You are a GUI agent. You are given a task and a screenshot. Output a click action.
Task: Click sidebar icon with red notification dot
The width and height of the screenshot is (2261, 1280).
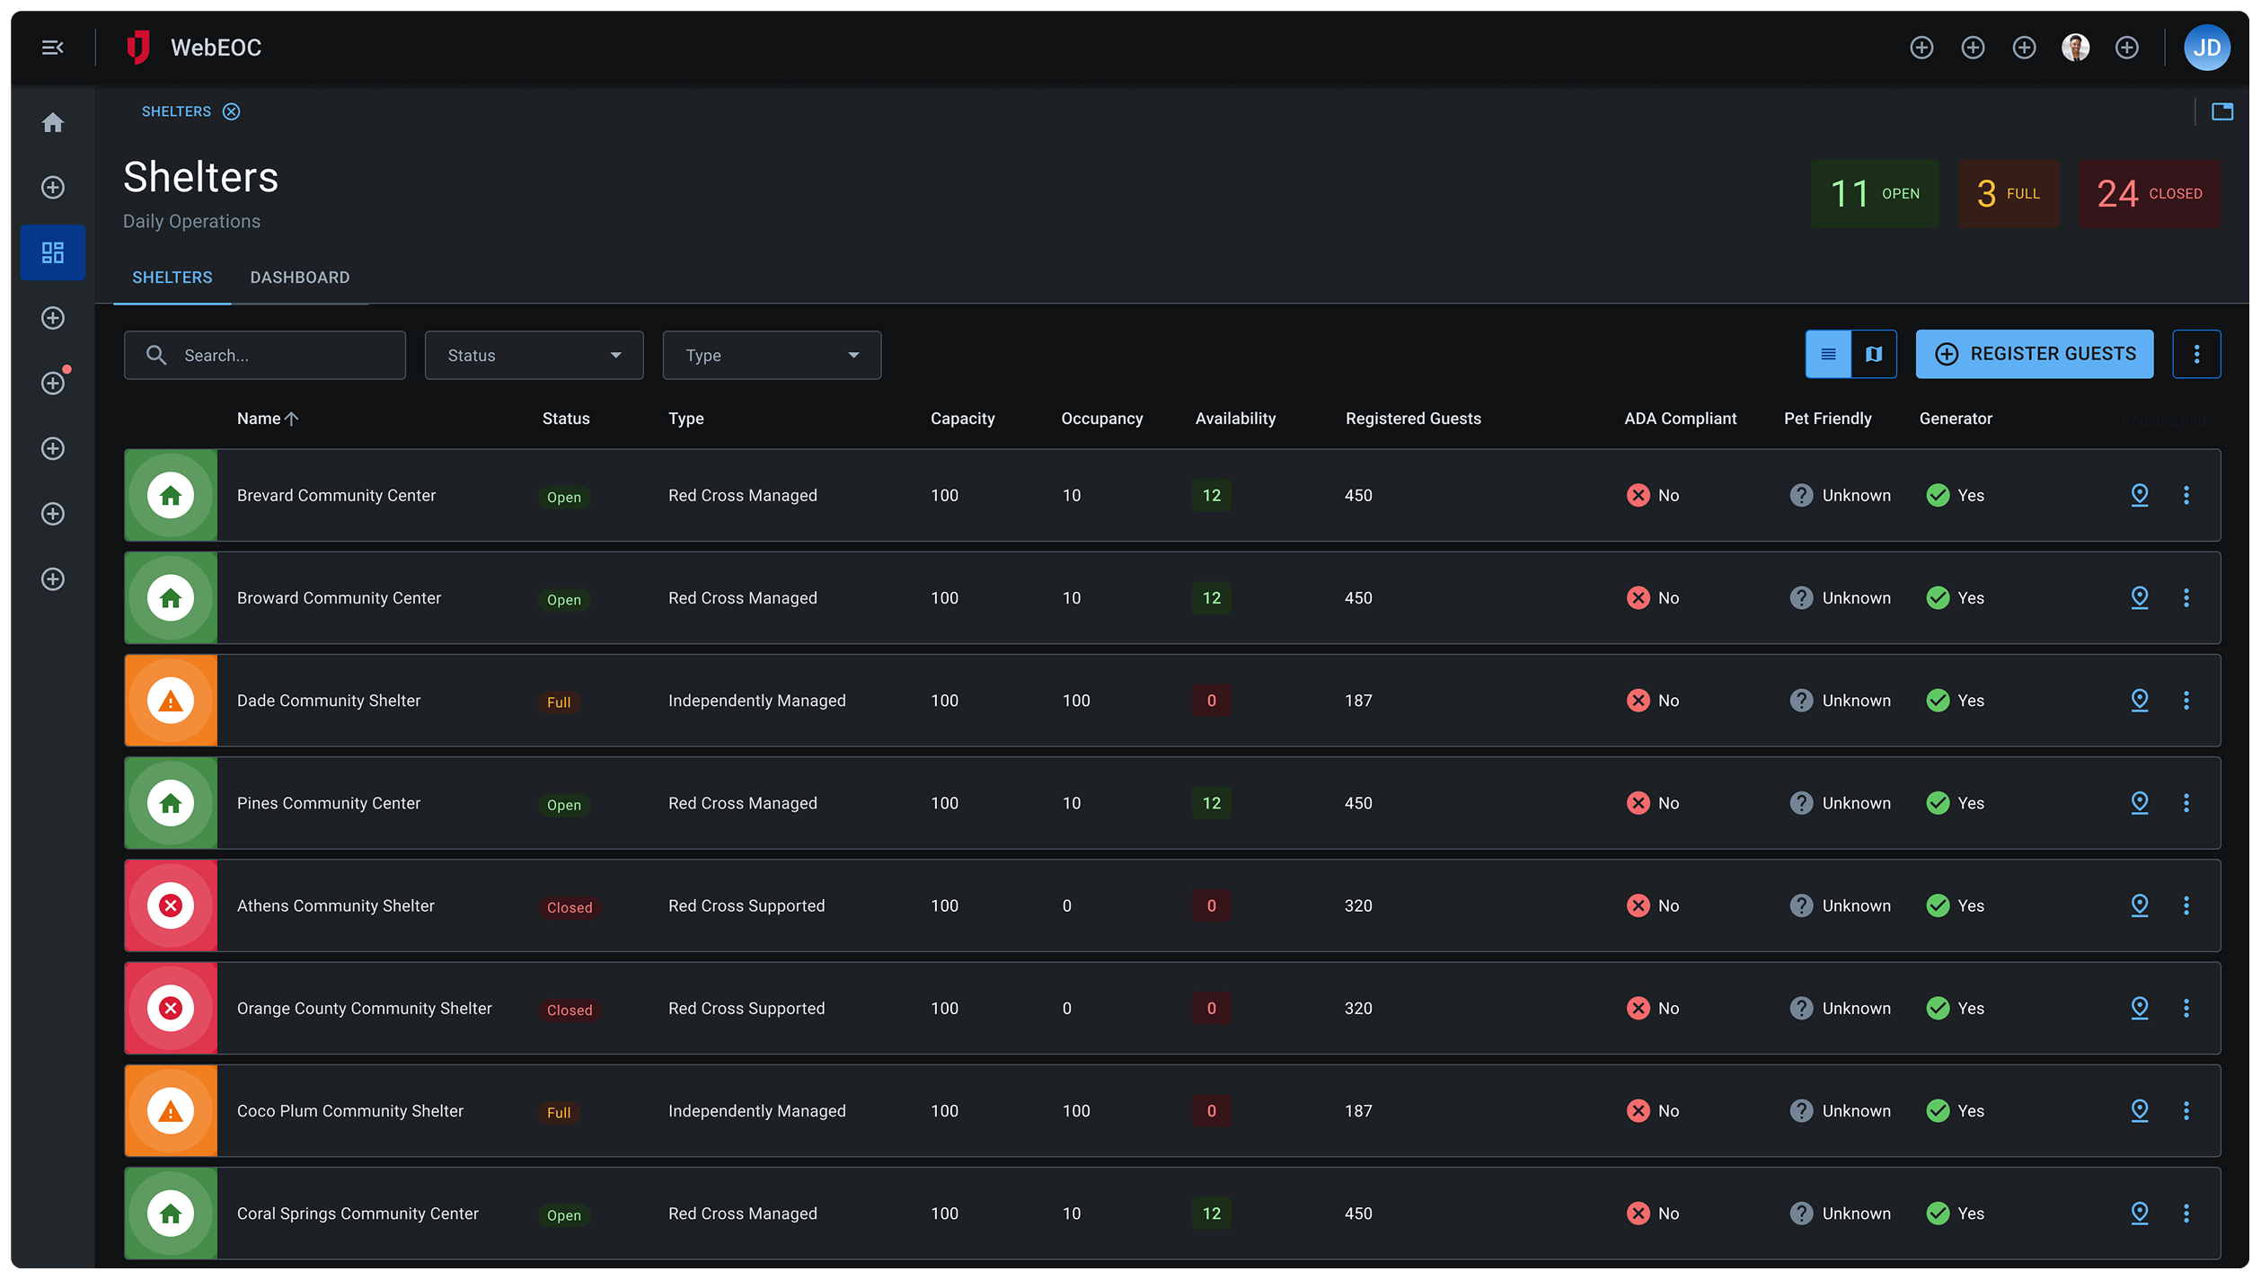point(53,384)
